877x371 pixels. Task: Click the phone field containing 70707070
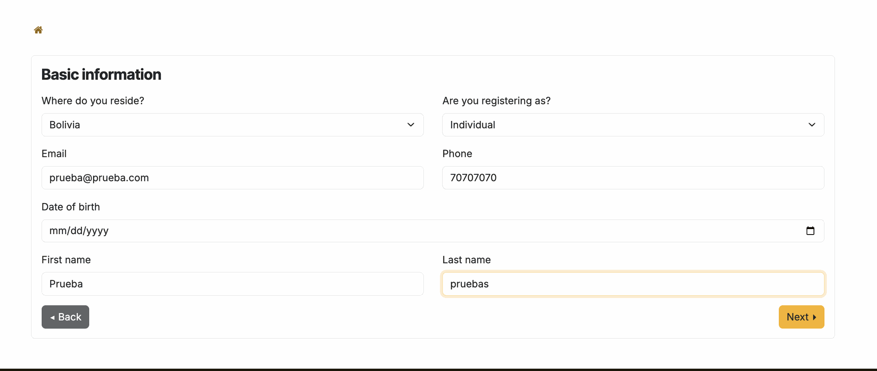[x=633, y=178]
